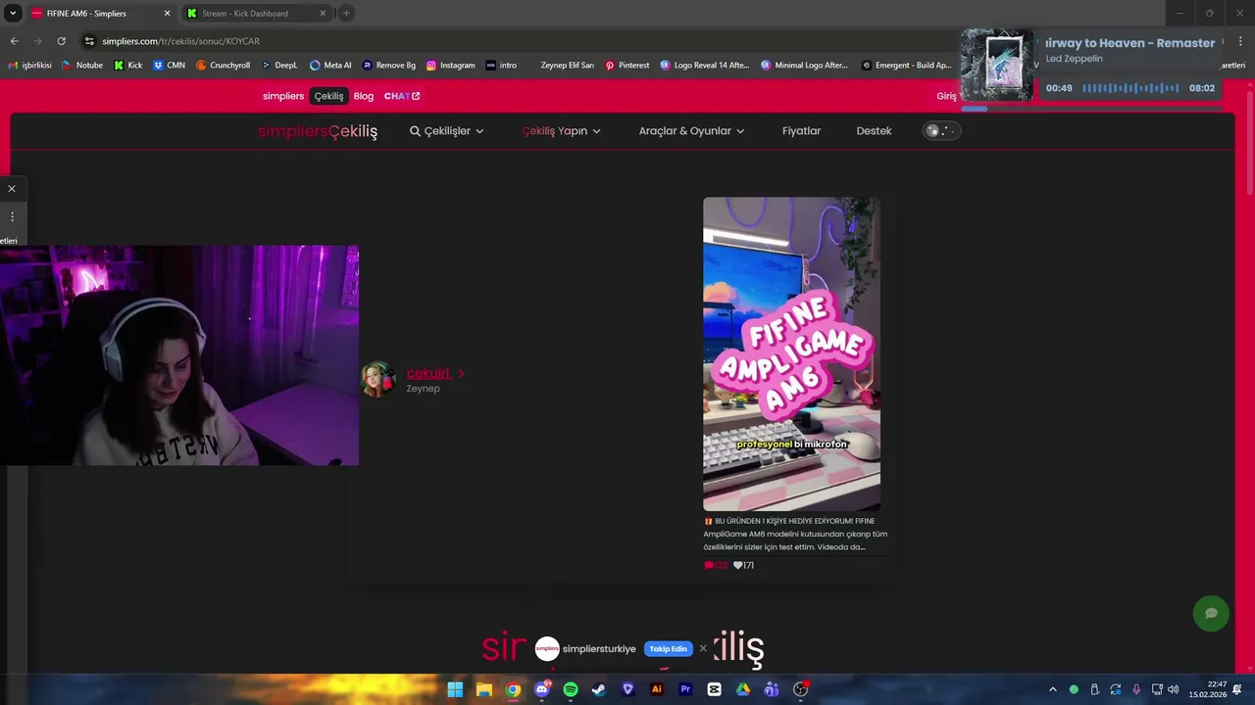Open the CHAT external link
Viewport: 1255px width, 705px height.
click(402, 96)
